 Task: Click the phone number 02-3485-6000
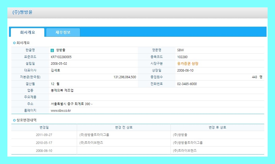(187, 84)
